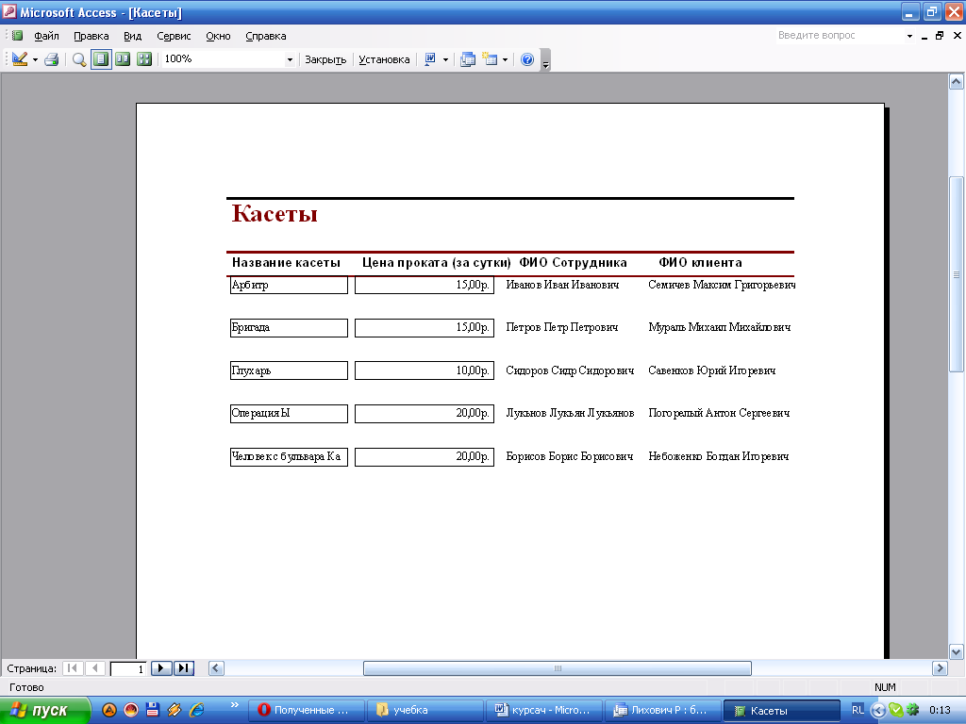Open the Справка menu
The width and height of the screenshot is (966, 724).
265,36
